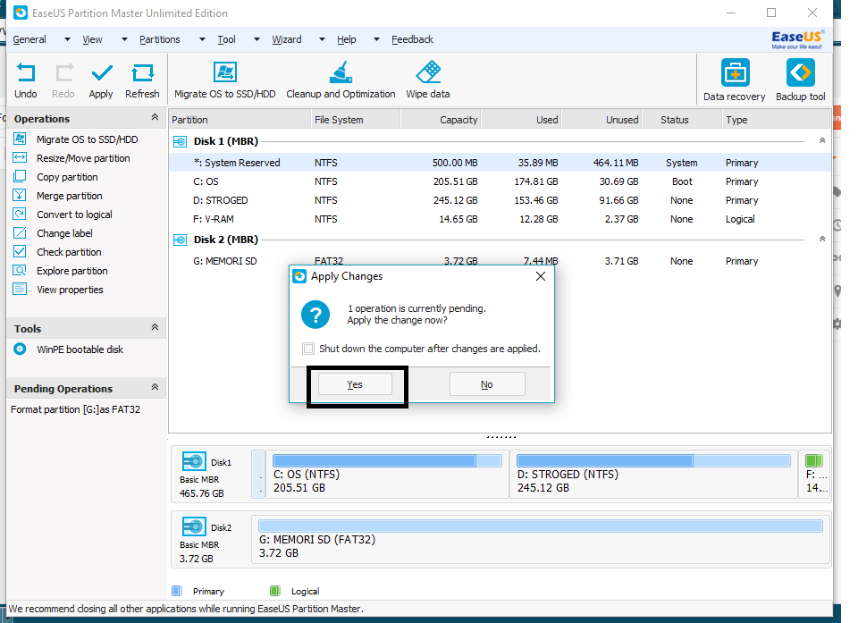Collapse the Pending Operations panel
The image size is (858, 623).
[x=155, y=387]
